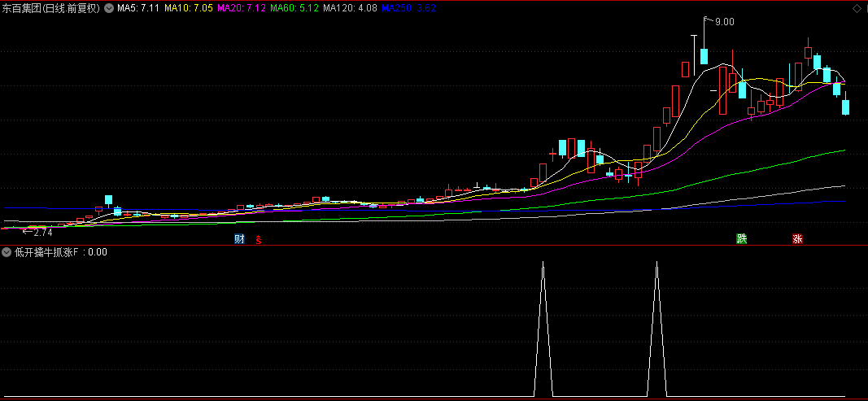Click the last cyan candlestick on the right
The width and height of the screenshot is (868, 401).
[845, 107]
